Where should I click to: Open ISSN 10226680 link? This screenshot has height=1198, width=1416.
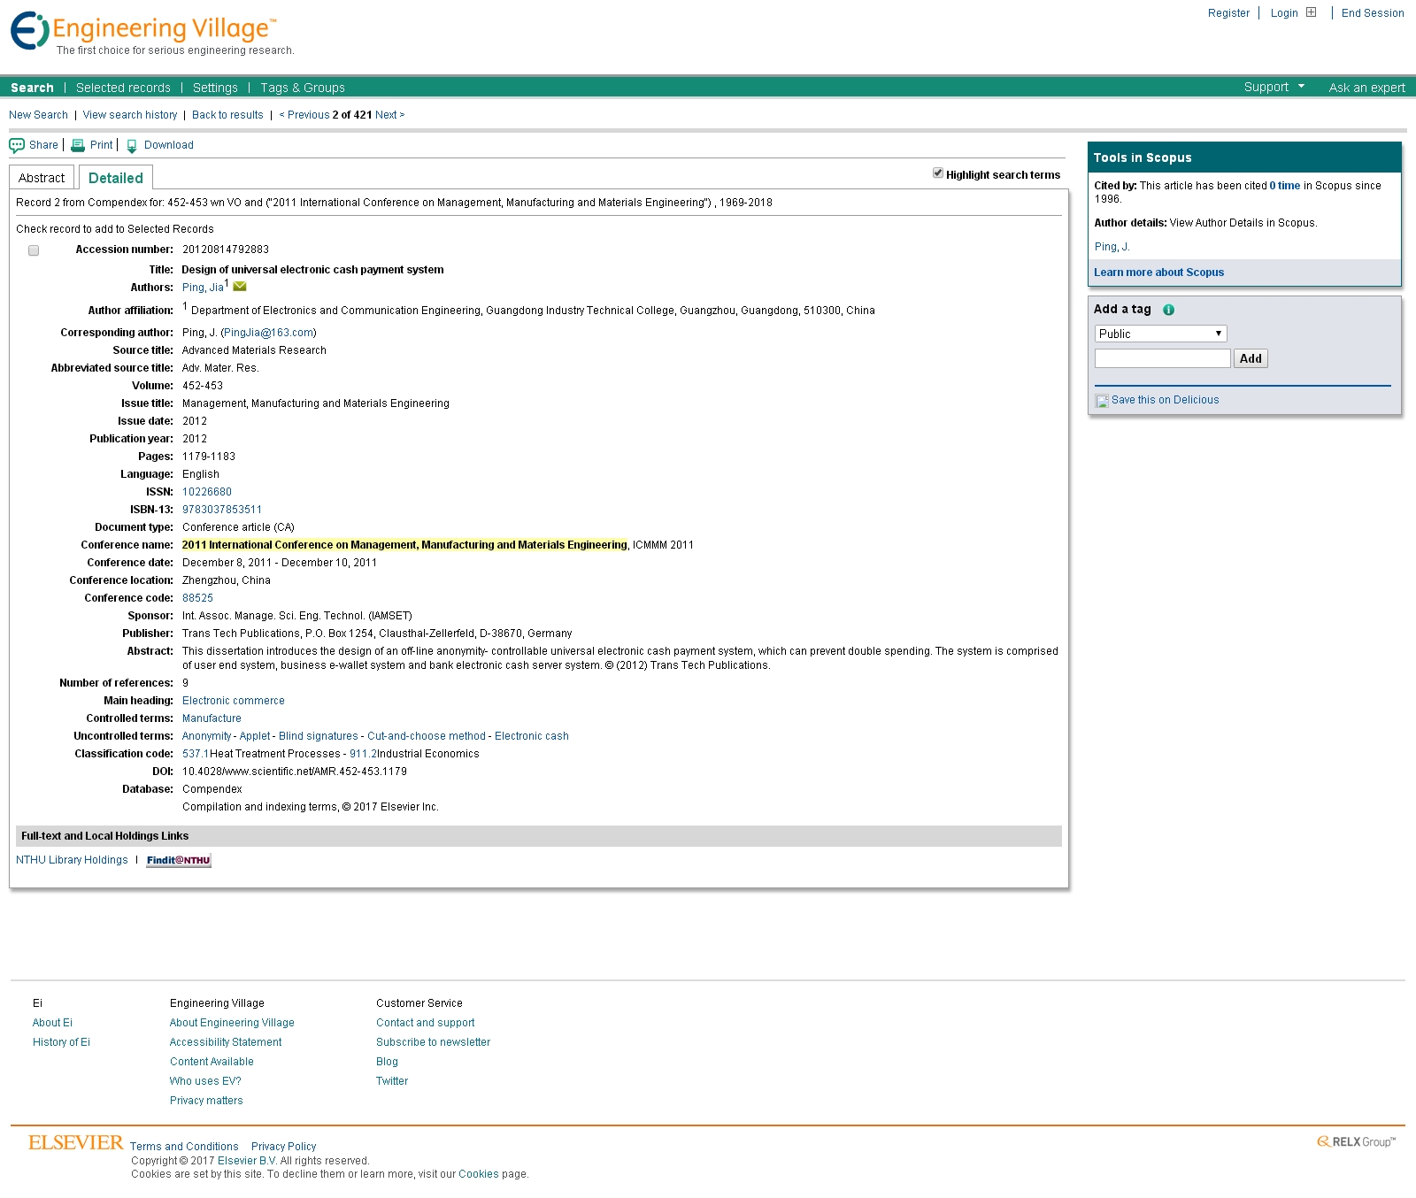tap(207, 492)
